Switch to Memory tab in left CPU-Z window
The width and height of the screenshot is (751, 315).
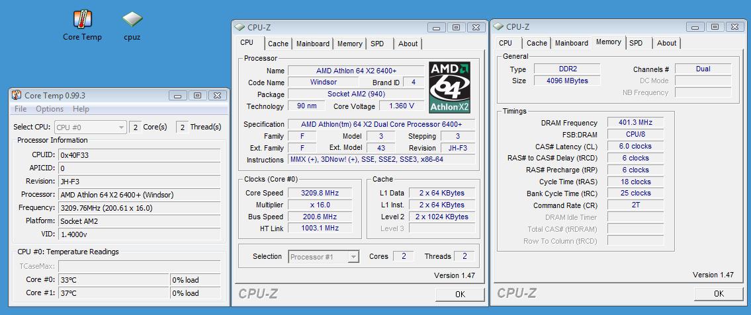click(x=349, y=44)
